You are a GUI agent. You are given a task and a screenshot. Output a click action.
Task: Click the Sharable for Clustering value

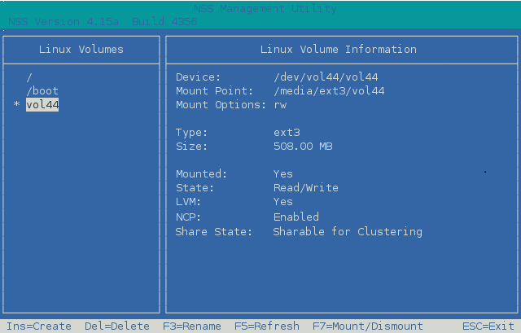(x=348, y=232)
